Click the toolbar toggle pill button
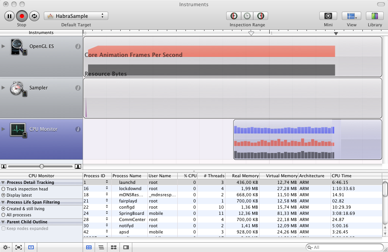Image resolution: width=388 pixels, height=252 pixels. pyautogui.click(x=381, y=4)
